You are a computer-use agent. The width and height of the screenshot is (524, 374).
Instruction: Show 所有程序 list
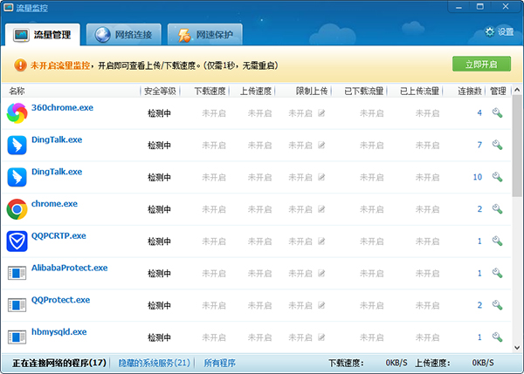(x=219, y=363)
